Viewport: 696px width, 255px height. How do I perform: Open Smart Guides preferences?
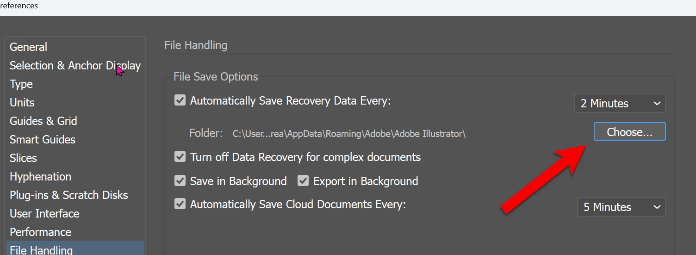(43, 140)
